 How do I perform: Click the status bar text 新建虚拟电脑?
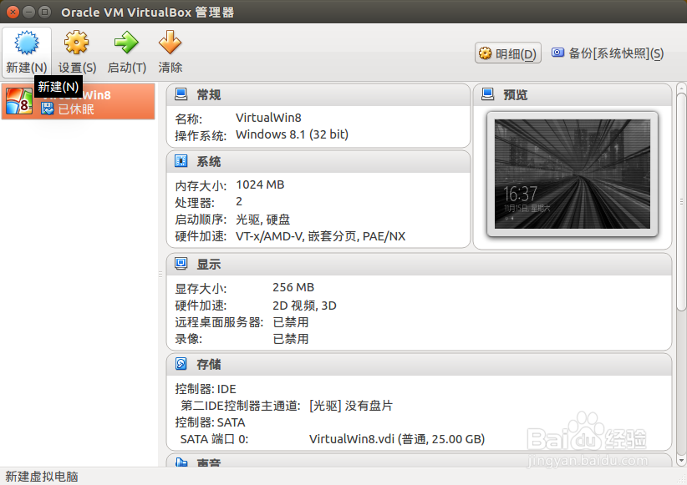(42, 477)
